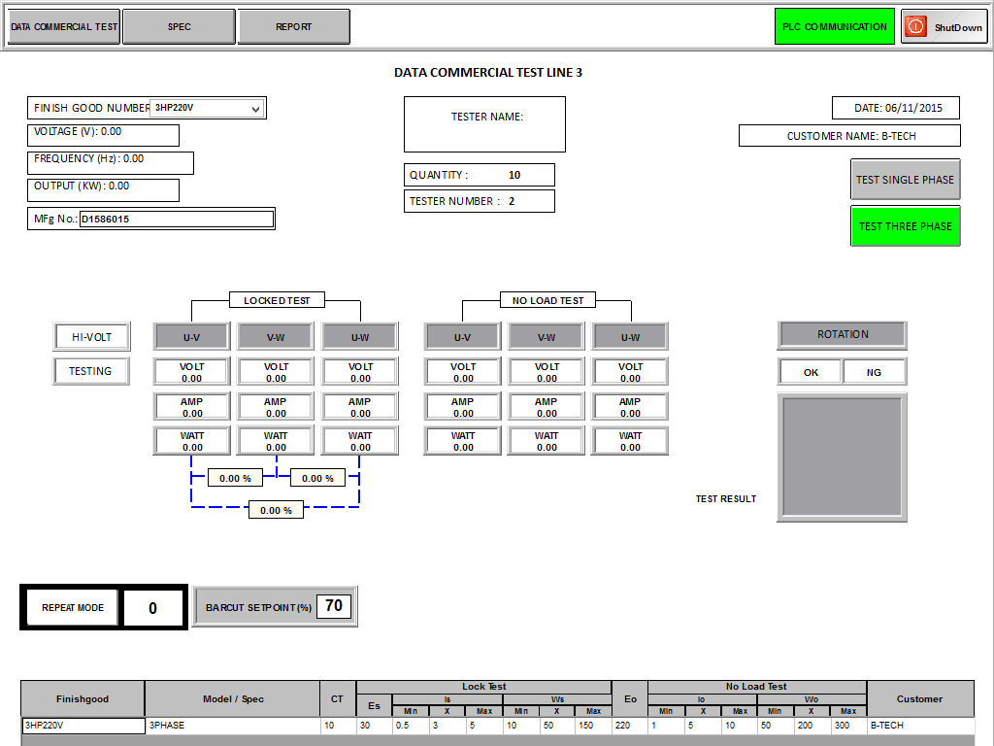Select the TEST SINGLE PHASE button
Viewport: 994px width, 746px height.
906,180
